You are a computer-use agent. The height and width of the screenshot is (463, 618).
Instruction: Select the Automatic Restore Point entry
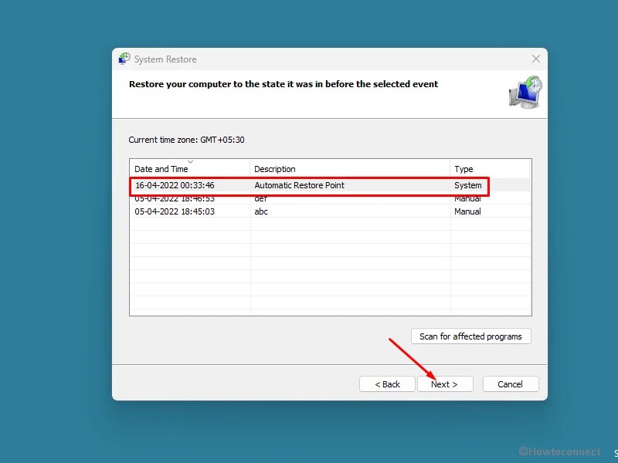click(309, 185)
